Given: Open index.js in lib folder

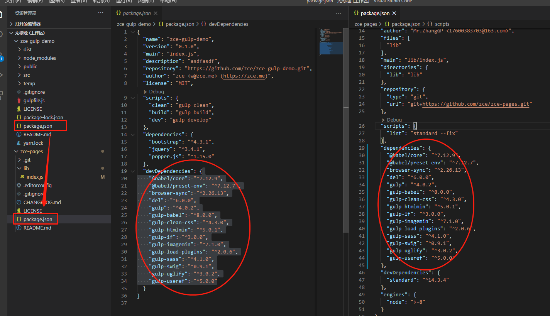Looking at the screenshot, I should tap(35, 177).
